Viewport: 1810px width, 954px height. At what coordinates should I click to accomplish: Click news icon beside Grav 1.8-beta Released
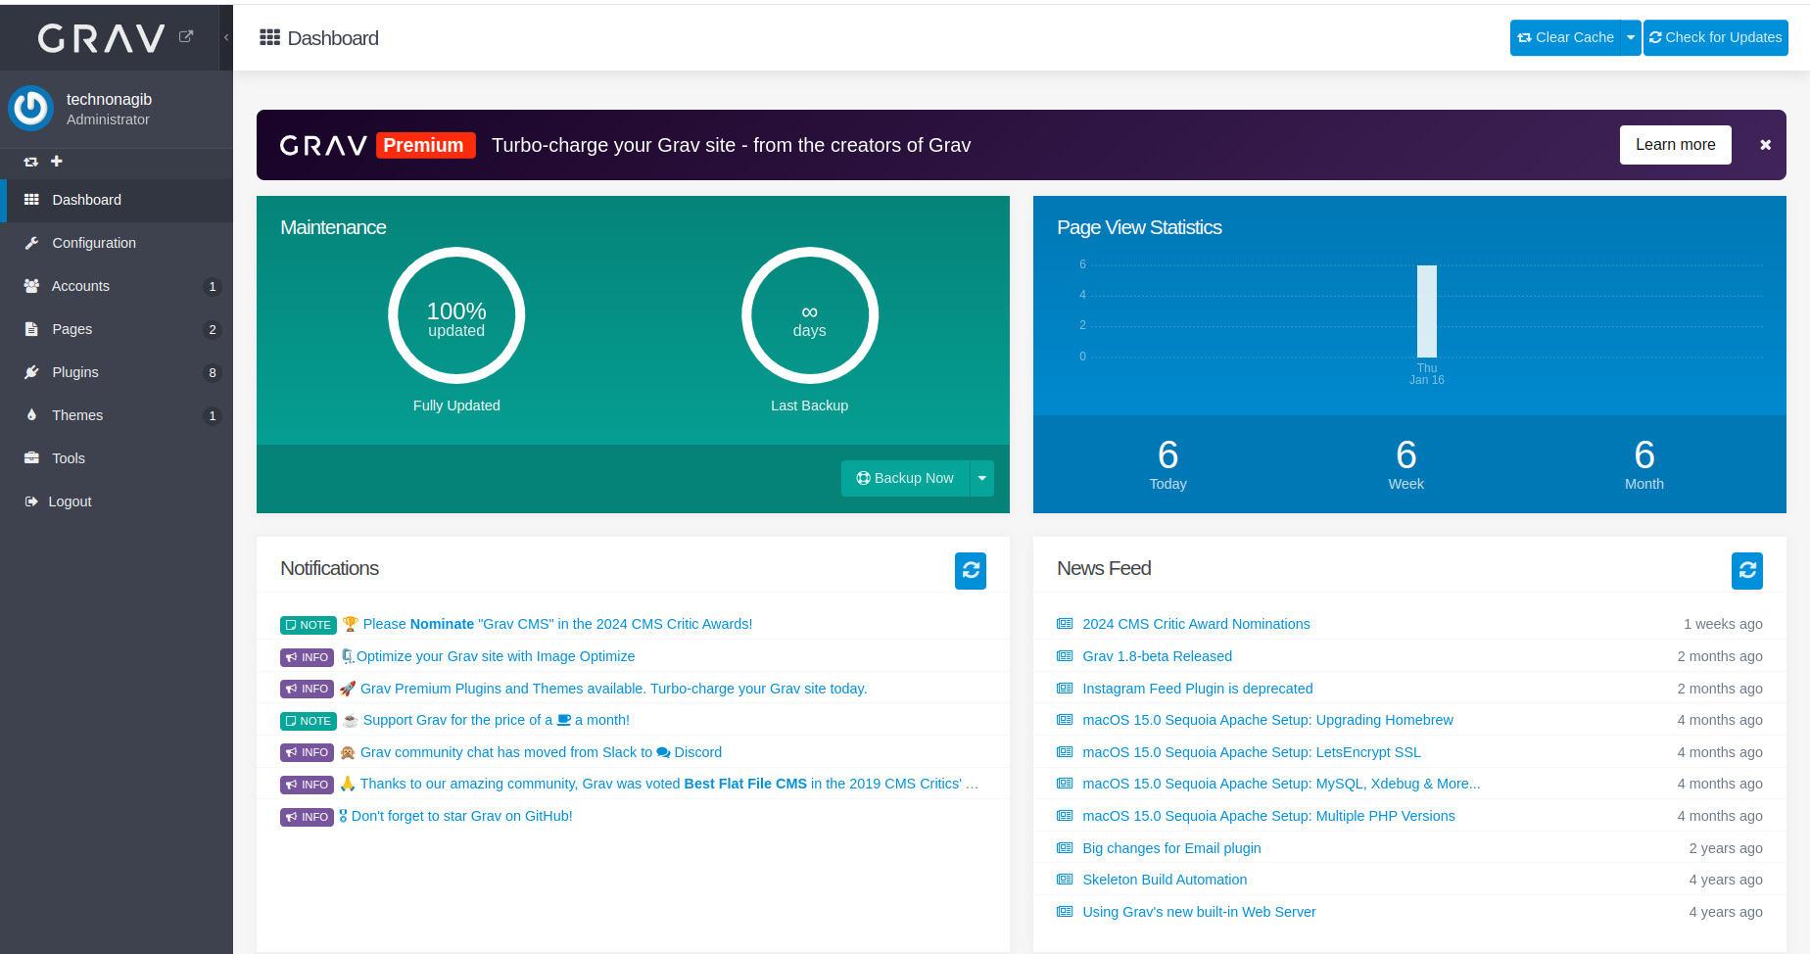click(1065, 656)
